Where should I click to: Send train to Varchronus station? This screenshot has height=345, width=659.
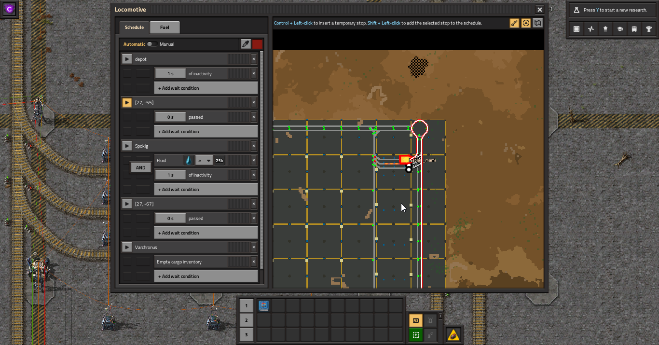[127, 248]
